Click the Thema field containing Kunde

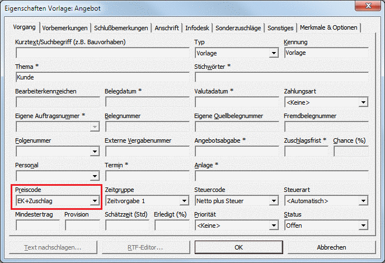tap(102, 77)
